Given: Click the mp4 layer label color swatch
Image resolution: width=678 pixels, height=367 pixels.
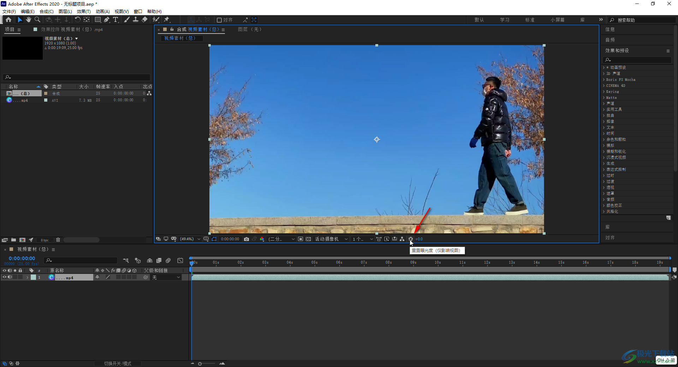Looking at the screenshot, I should 33,277.
